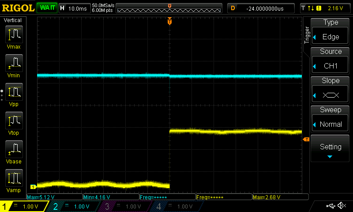Change the trigger Slope option
This screenshot has width=353, height=212.
point(330,90)
